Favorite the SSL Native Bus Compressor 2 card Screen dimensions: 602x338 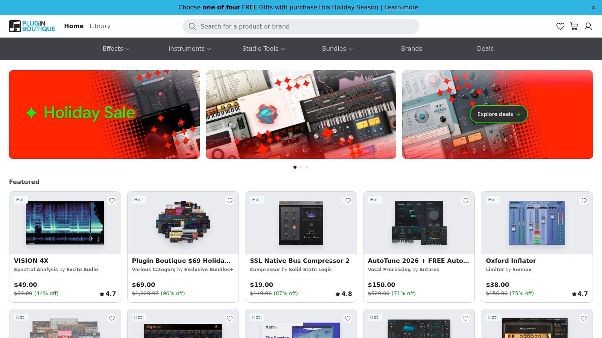pyautogui.click(x=348, y=201)
